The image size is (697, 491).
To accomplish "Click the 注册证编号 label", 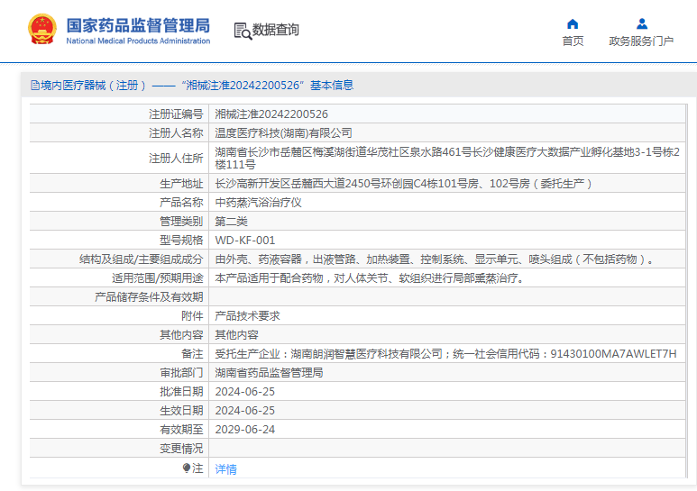I will 176,114.
